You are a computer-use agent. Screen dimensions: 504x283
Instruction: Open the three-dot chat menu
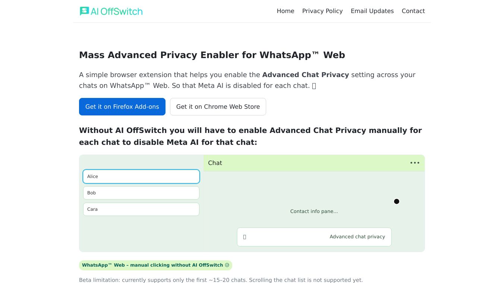[x=415, y=163]
